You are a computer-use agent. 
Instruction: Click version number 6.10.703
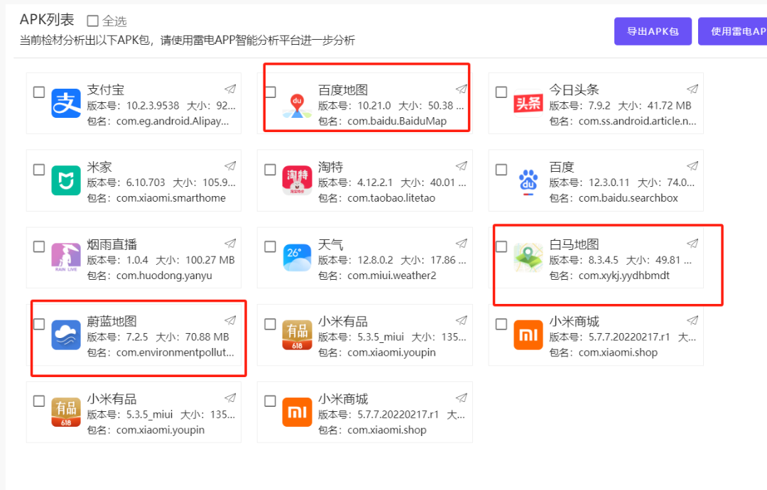coord(146,183)
